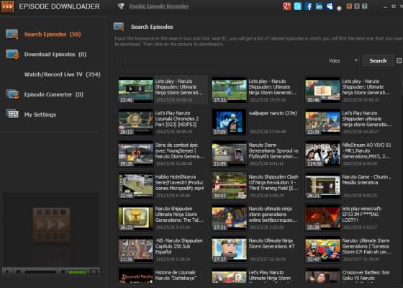The width and height of the screenshot is (403, 288).
Task: Click the play button in preview player
Action: (7, 272)
